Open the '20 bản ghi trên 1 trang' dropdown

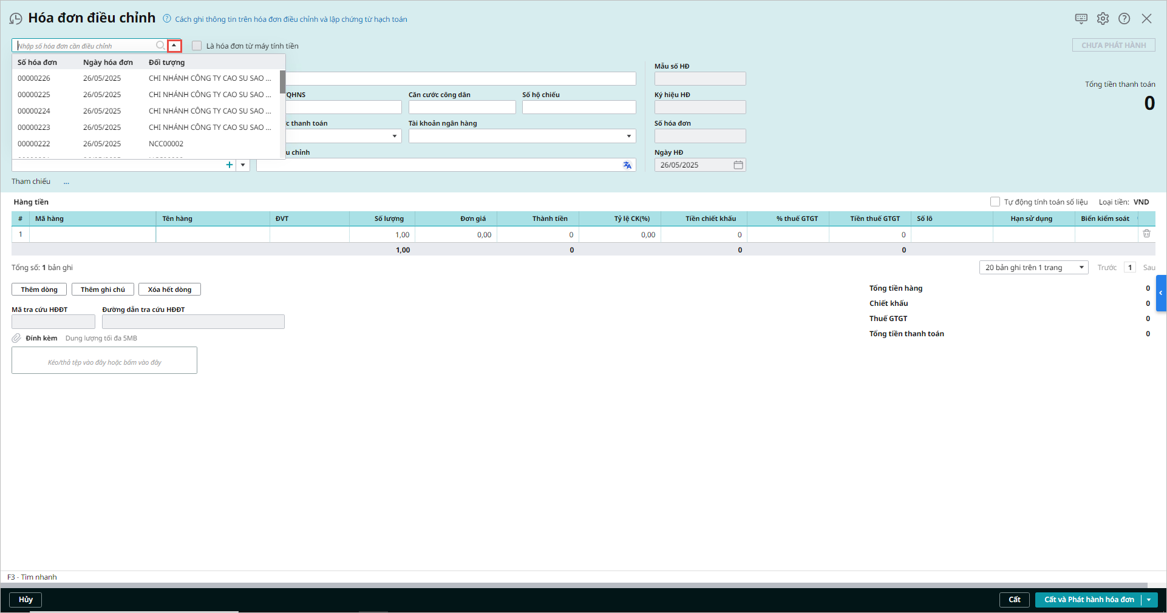(1033, 268)
